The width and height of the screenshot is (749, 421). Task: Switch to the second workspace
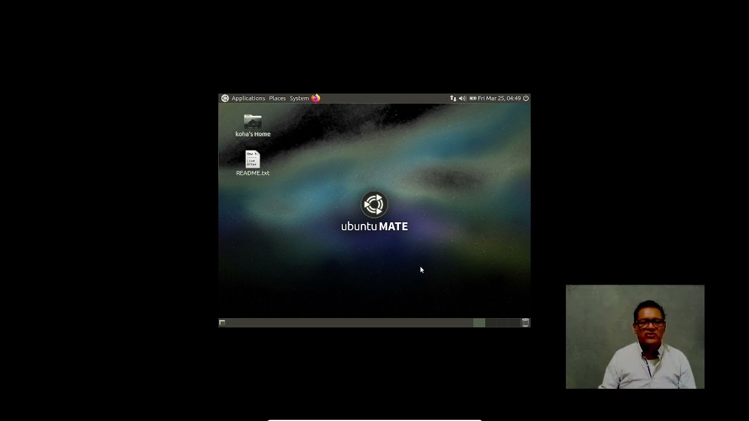(x=490, y=323)
